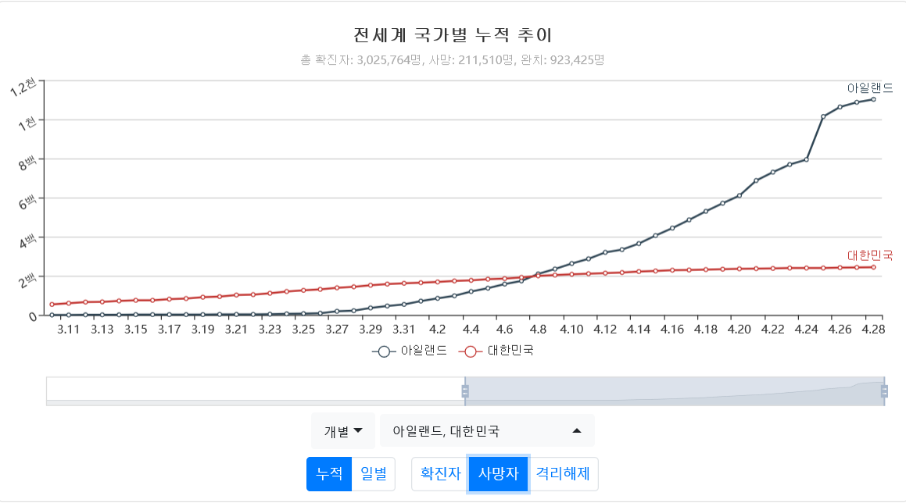Select the 사망자 deaths tab
906x503 pixels.
[x=499, y=473]
